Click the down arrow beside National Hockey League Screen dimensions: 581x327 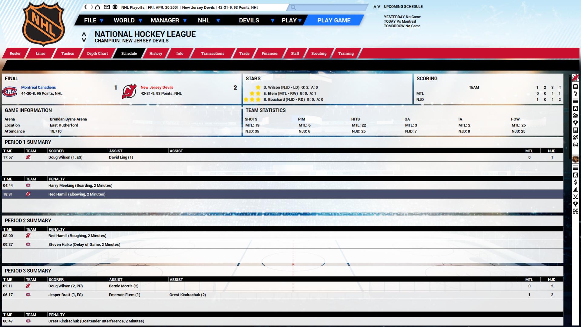click(84, 40)
